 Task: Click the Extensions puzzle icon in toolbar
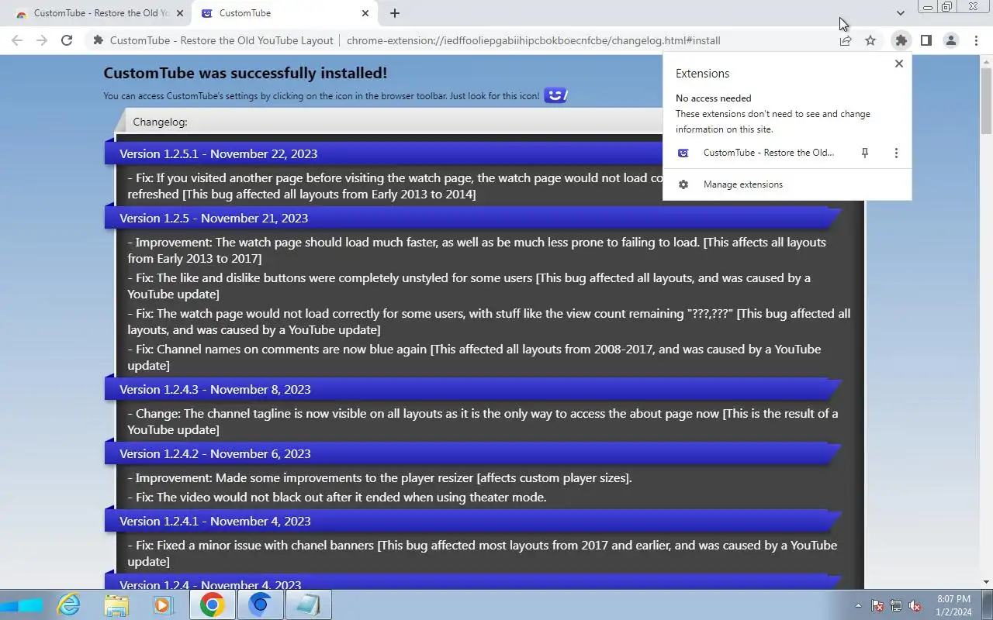(901, 40)
